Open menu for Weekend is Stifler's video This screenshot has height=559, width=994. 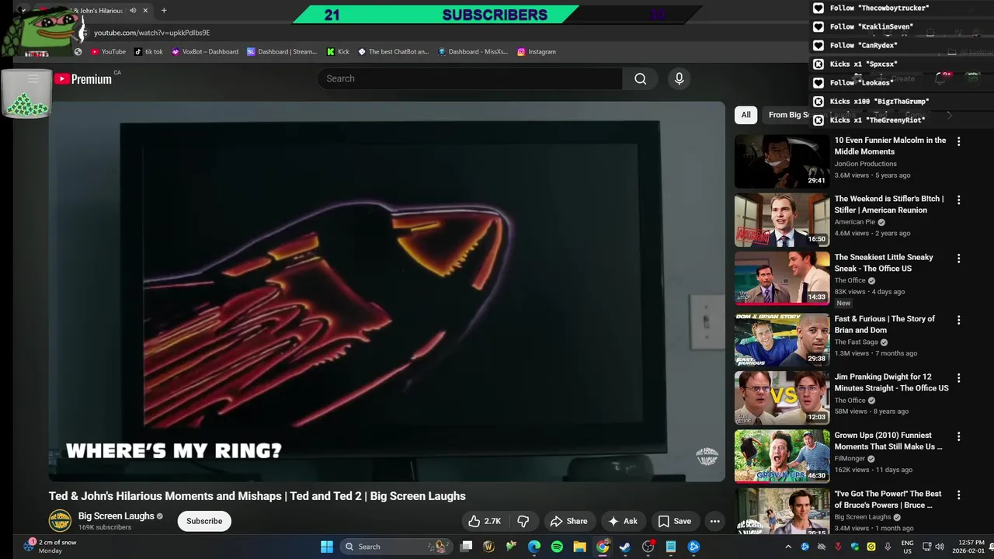958,200
